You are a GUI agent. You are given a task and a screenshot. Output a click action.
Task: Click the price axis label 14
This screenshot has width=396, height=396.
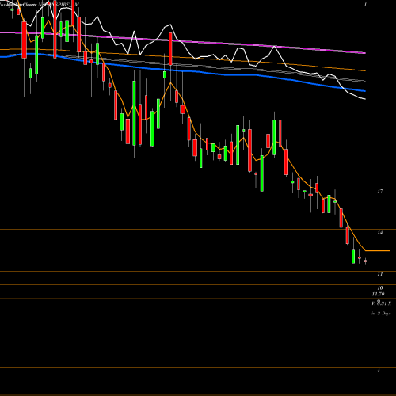click(379, 233)
